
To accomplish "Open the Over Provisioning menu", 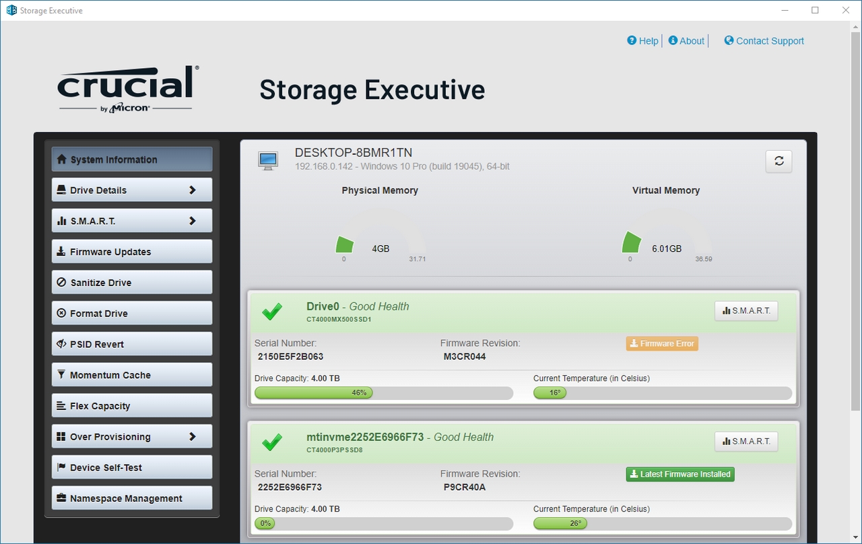I will [x=132, y=436].
